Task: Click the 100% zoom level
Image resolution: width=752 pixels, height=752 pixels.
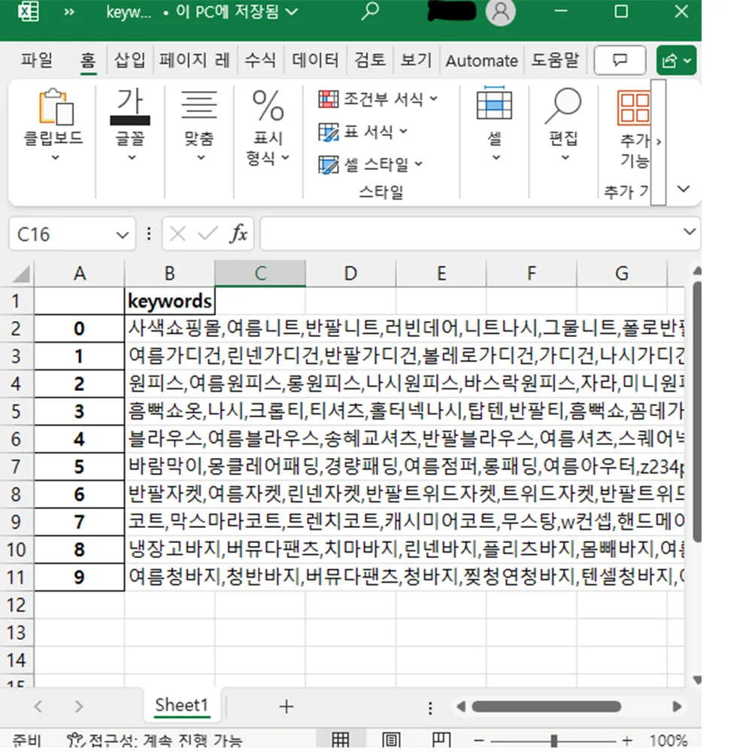Action: pyautogui.click(x=669, y=741)
